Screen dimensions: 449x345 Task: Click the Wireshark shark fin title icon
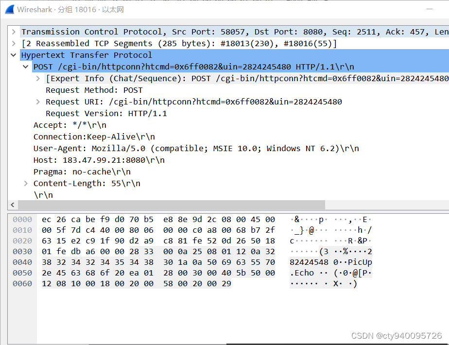coord(9,9)
